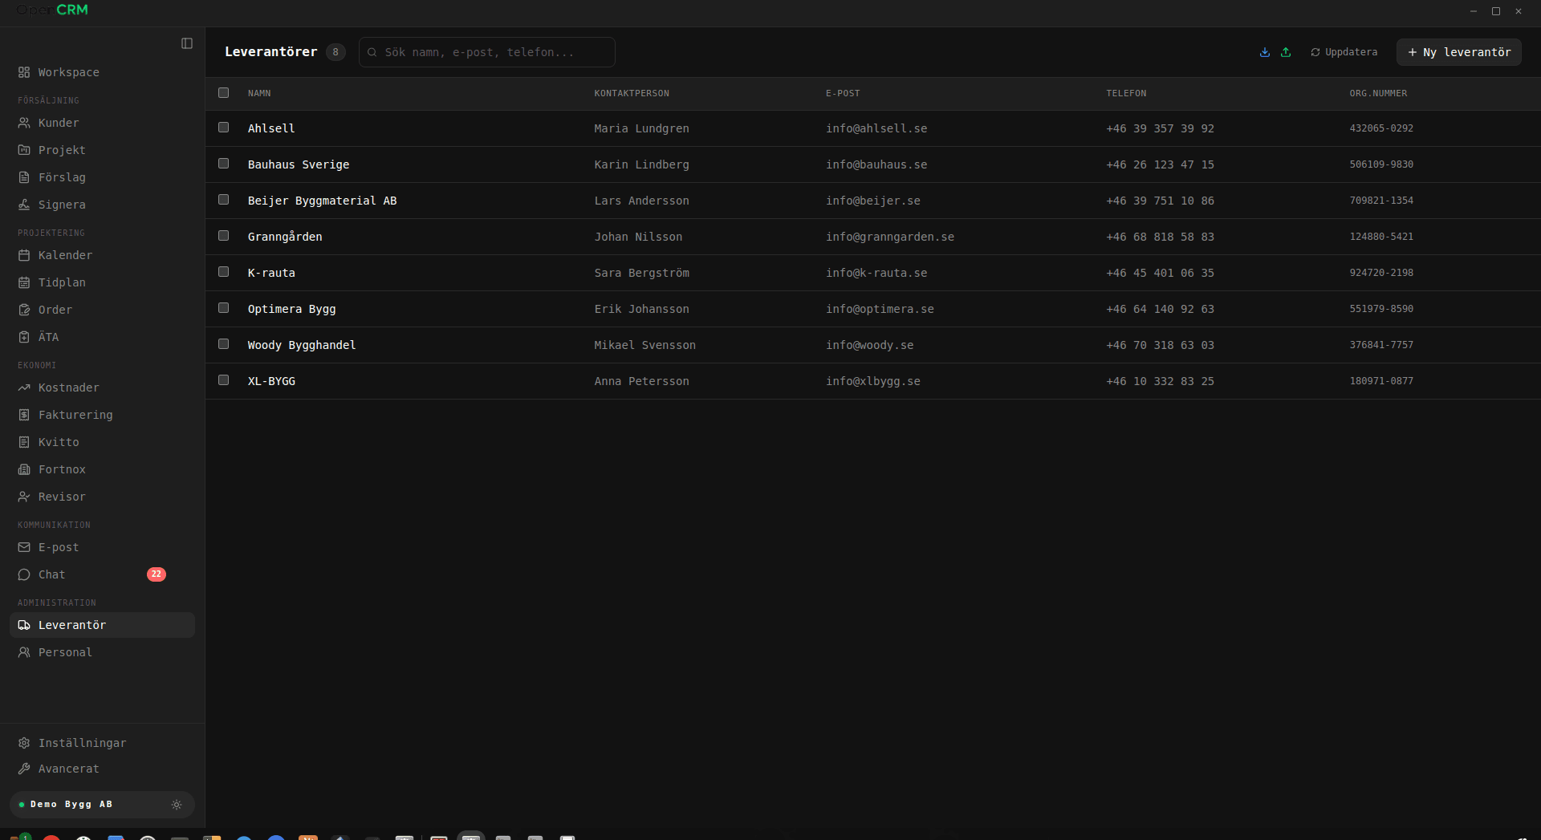
Task: Go to the Fortnox page
Action: click(x=102, y=469)
